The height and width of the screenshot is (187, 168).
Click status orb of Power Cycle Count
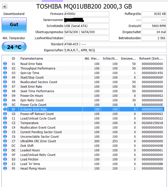pos(5,105)
